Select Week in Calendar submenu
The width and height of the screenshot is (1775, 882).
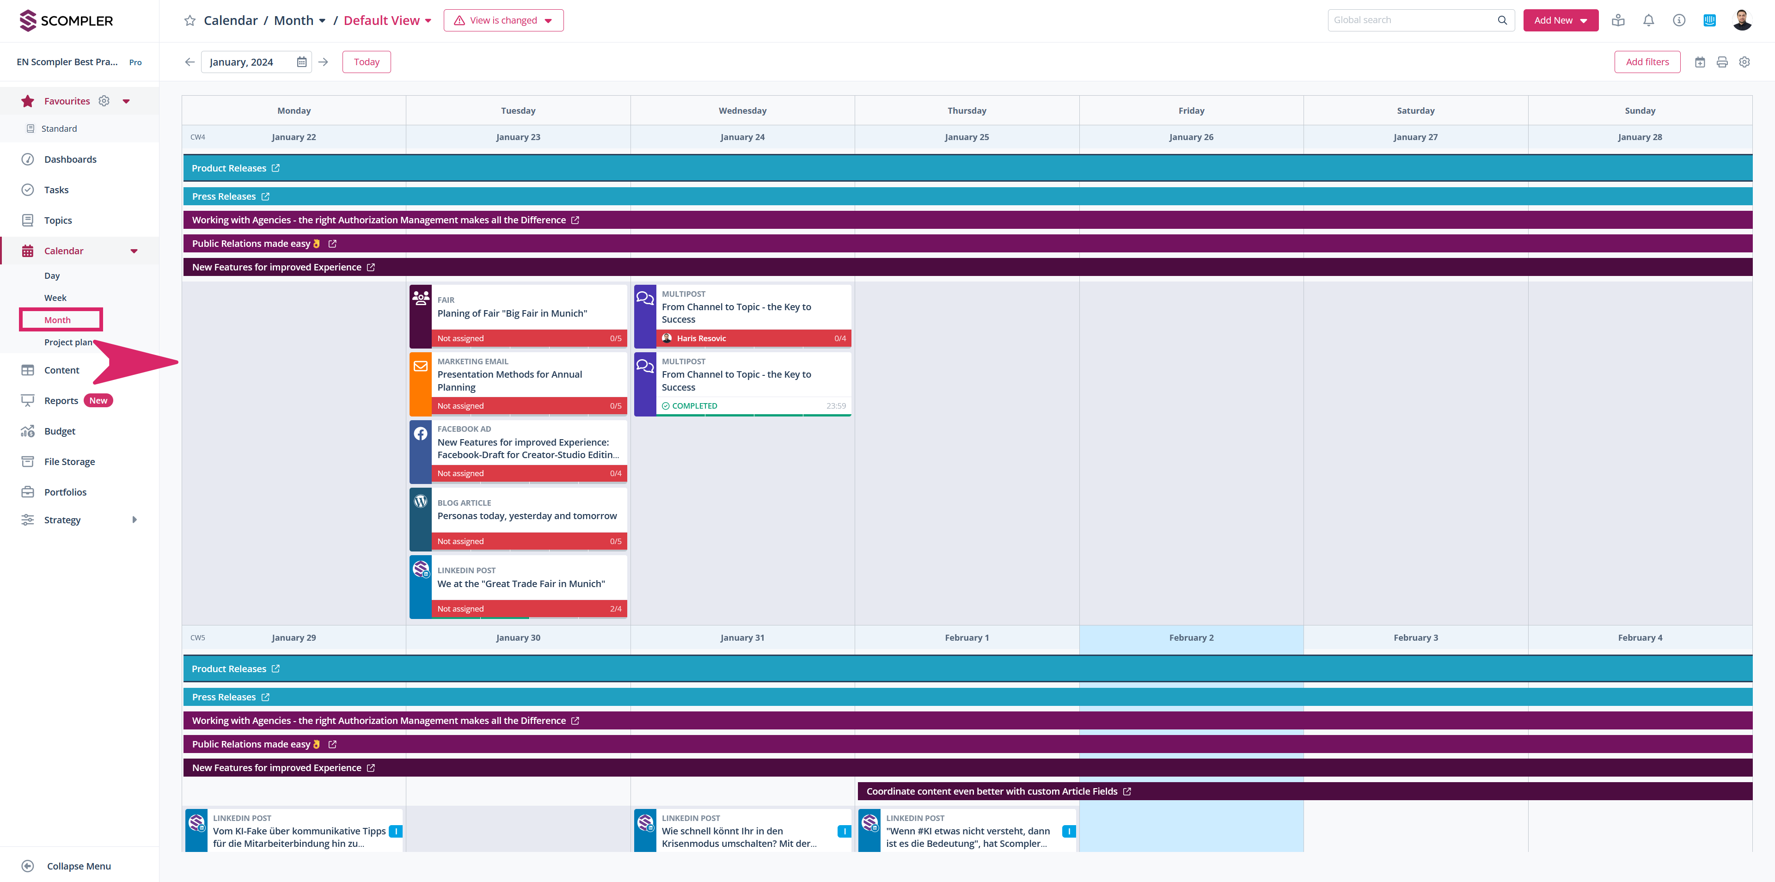click(x=55, y=298)
